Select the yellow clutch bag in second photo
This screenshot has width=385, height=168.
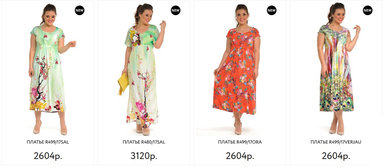pos(123,83)
